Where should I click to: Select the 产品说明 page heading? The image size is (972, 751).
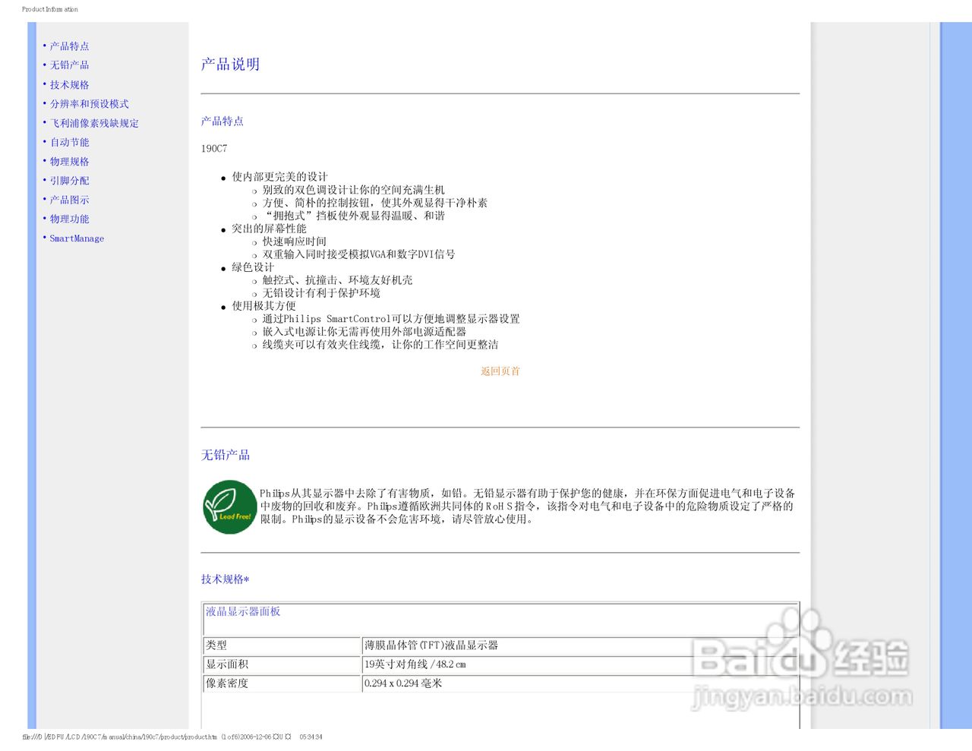230,65
